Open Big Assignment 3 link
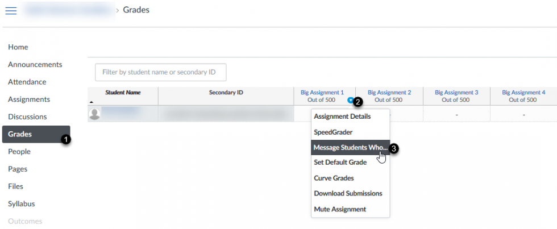The width and height of the screenshot is (557, 229). coord(456,92)
